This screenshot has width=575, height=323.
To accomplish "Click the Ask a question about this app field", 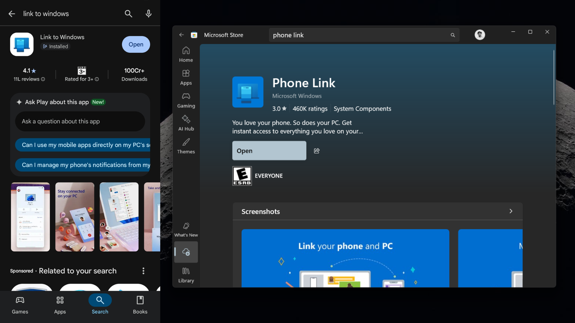I will (x=80, y=121).
